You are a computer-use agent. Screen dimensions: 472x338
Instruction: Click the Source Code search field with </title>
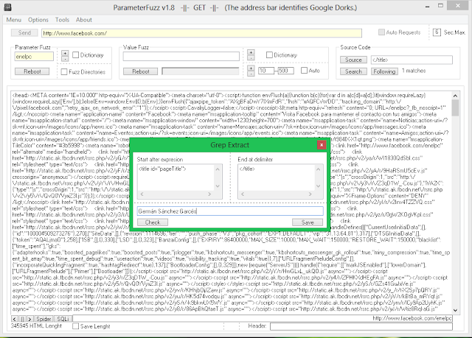tap(412, 60)
